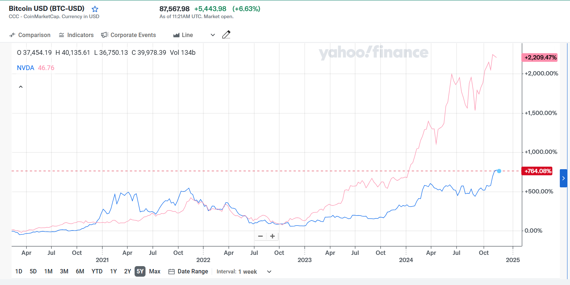This screenshot has height=285, width=570.
Task: Click the 2021 year label on axis
Action: [x=102, y=260]
